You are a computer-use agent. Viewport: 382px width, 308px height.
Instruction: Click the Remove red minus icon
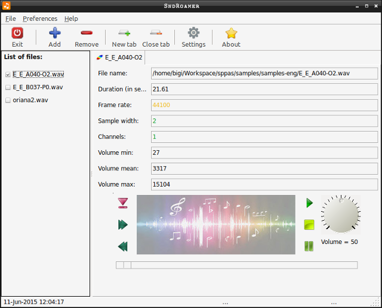[x=87, y=33]
